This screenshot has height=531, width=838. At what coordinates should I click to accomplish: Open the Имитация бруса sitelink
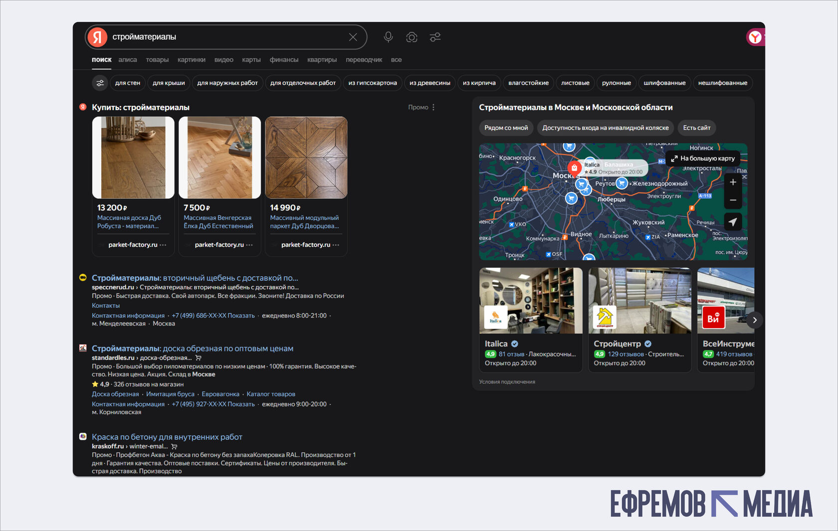click(x=170, y=394)
